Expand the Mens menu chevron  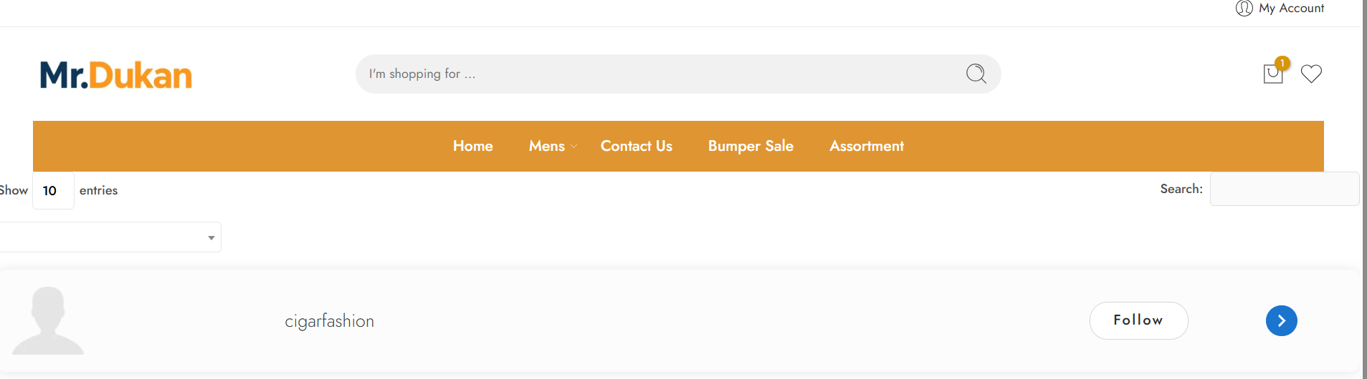[573, 147]
